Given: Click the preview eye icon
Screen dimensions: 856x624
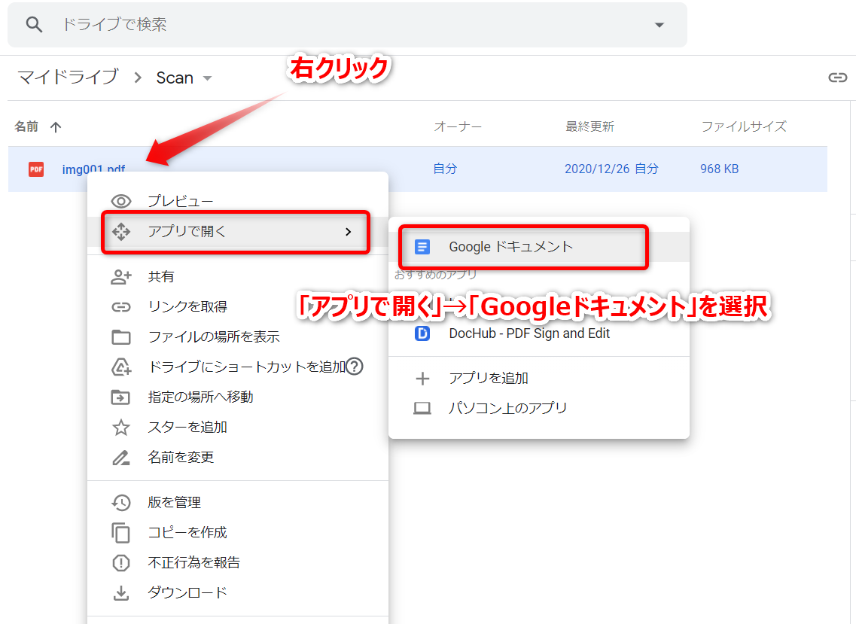Looking at the screenshot, I should pos(121,202).
